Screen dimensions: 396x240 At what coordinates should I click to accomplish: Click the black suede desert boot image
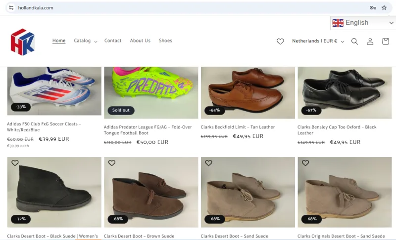click(x=54, y=192)
